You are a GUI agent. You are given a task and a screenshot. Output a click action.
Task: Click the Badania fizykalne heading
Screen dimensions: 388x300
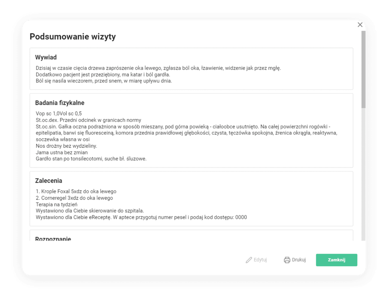click(60, 103)
